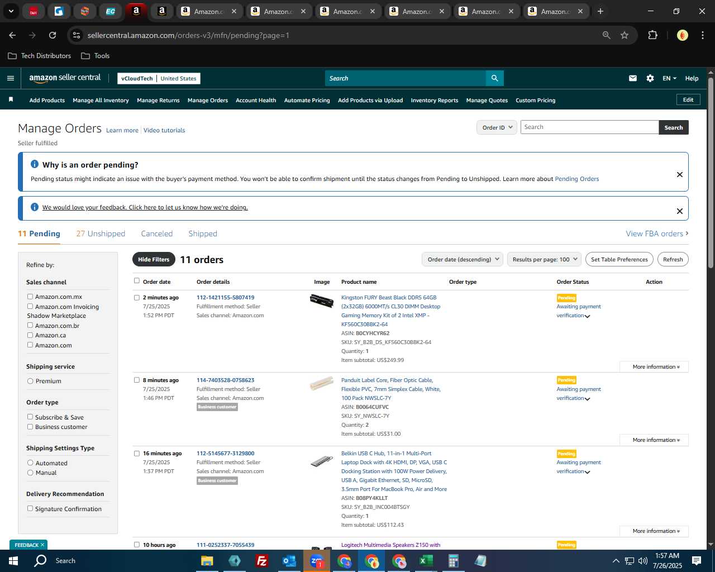The height and width of the screenshot is (572, 715).
Task: Open File Explorer from the taskbar
Action: [x=207, y=561]
